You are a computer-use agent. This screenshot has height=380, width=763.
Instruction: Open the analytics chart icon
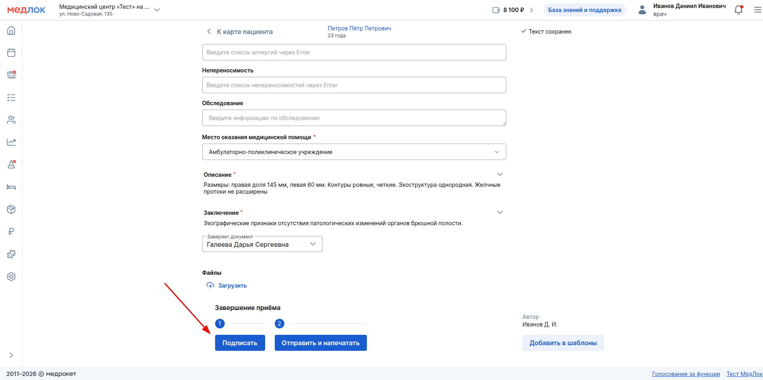coord(11,142)
